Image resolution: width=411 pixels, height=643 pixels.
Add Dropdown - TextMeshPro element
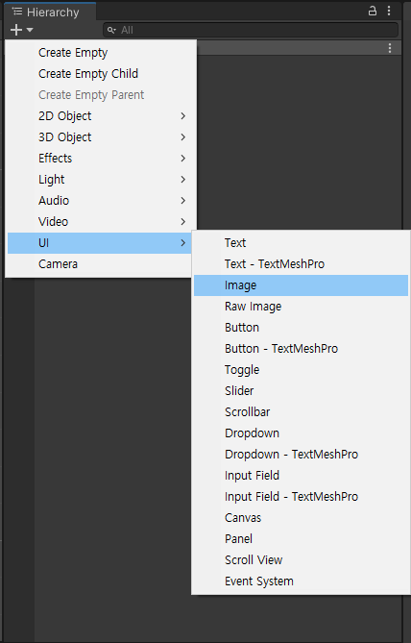(302, 455)
